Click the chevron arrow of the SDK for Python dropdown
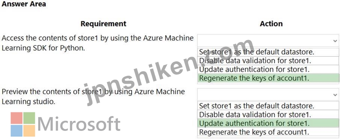The width and height of the screenshot is (340, 139). (x=335, y=41)
